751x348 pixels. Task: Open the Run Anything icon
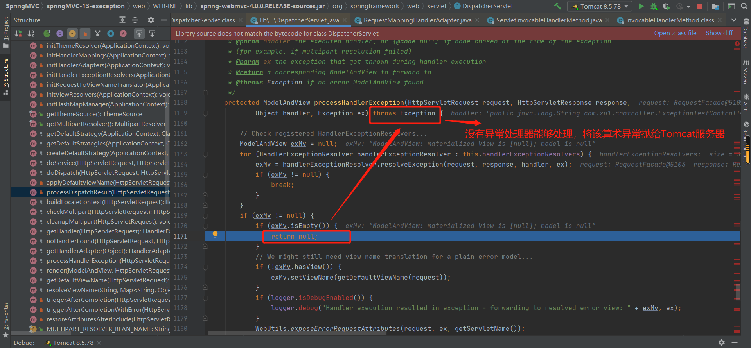(731, 6)
